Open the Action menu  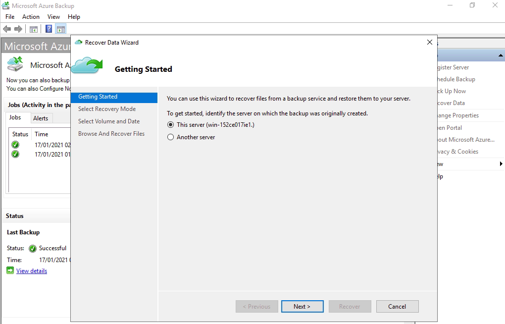click(31, 17)
